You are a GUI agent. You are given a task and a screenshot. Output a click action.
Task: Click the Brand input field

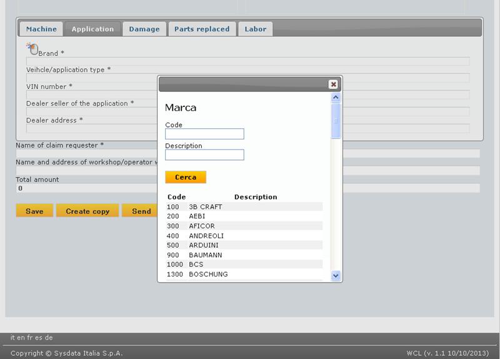click(247, 61)
